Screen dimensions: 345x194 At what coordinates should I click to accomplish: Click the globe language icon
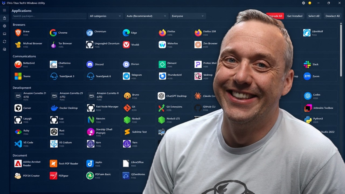[303, 3]
